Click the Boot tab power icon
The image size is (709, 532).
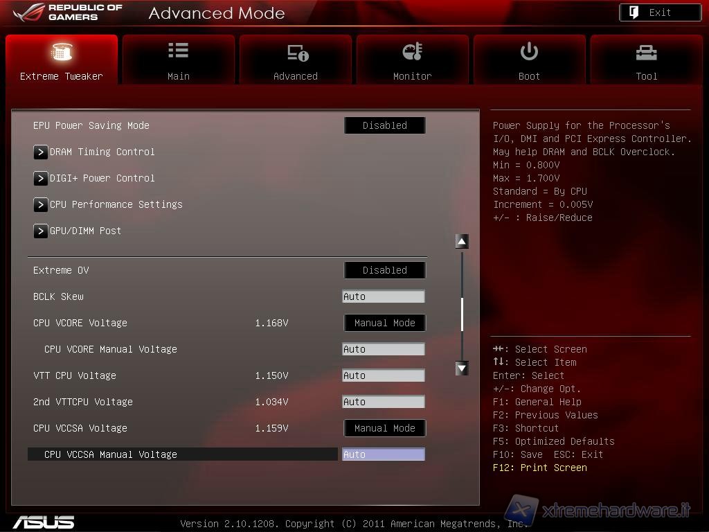(529, 52)
